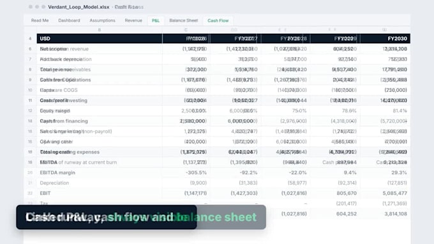434x244 pixels.
Task: Open the Assumptions sheet tab
Action: click(102, 20)
